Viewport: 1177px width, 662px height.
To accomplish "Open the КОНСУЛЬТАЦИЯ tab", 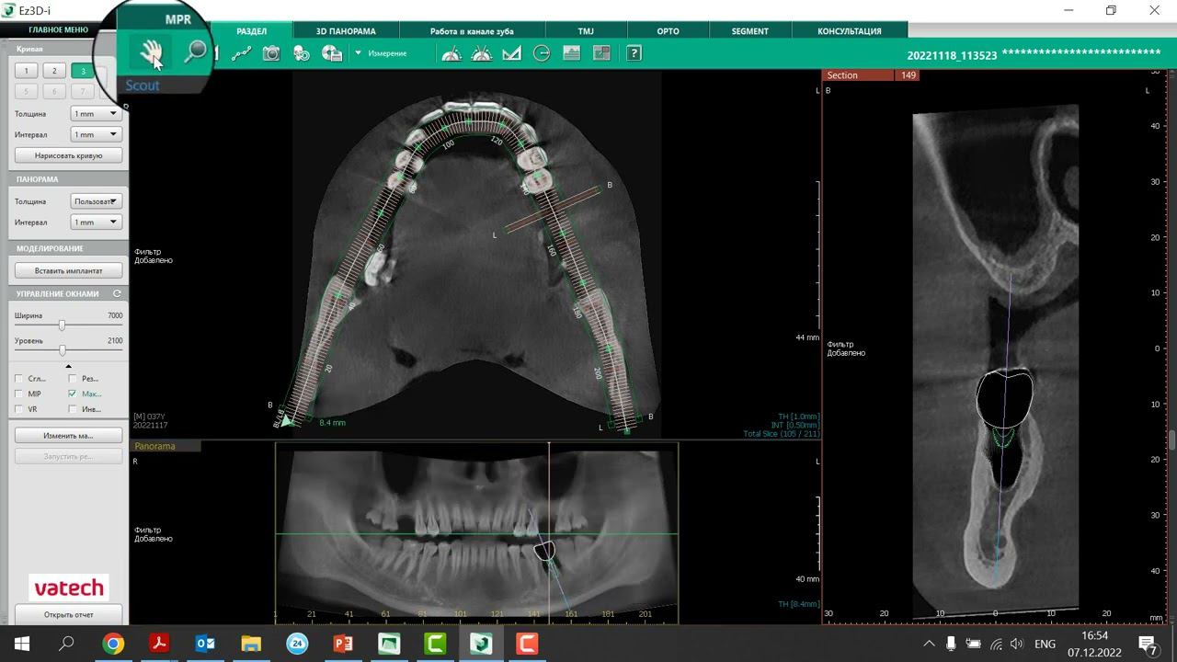I will tap(850, 30).
